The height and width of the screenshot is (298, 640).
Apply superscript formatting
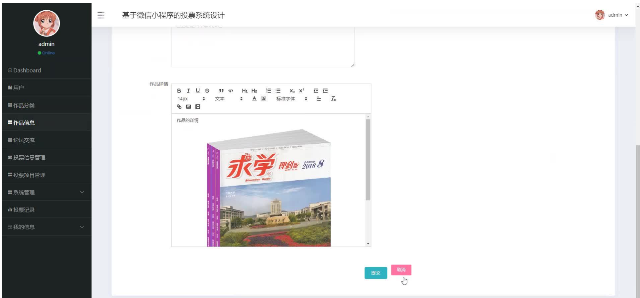pos(301,91)
